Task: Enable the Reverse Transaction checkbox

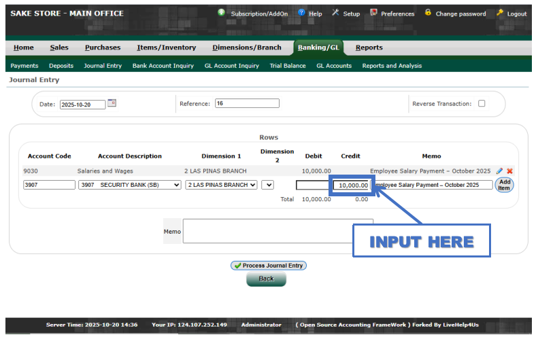Action: pyautogui.click(x=482, y=104)
